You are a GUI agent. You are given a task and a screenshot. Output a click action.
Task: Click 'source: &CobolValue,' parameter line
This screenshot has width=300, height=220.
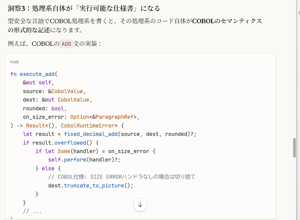[x=54, y=91]
